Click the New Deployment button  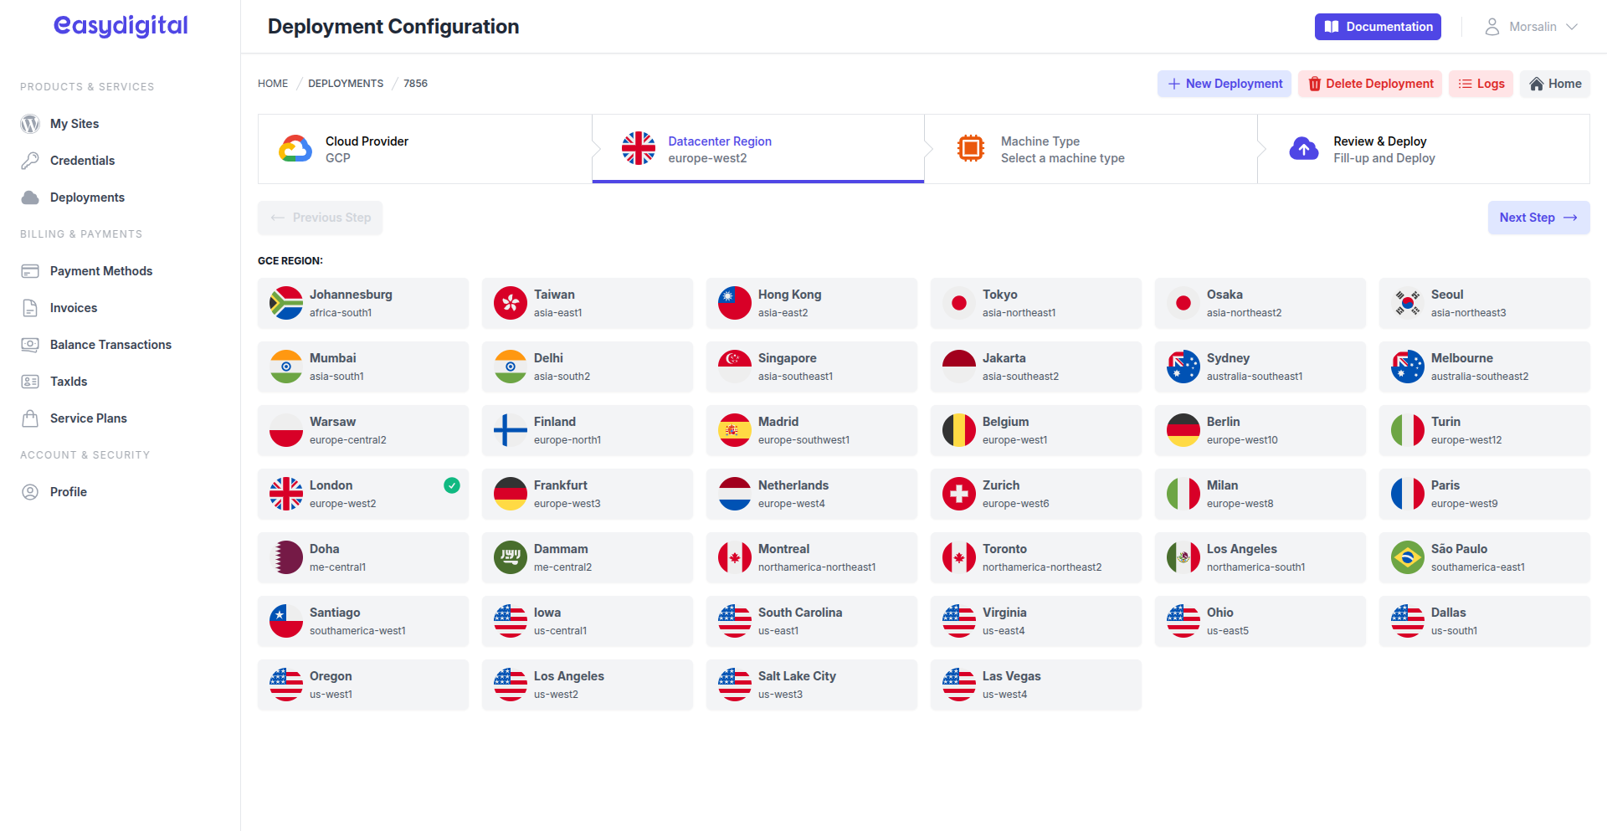click(x=1224, y=84)
